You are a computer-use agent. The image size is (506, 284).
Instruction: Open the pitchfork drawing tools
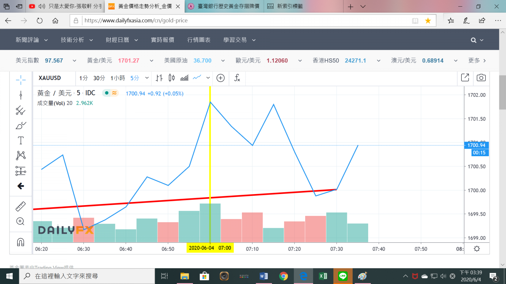(x=21, y=110)
